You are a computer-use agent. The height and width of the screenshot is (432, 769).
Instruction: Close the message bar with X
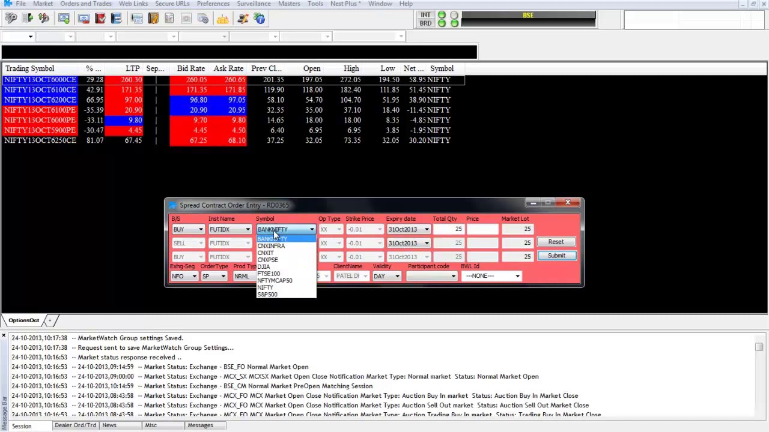tap(4, 335)
